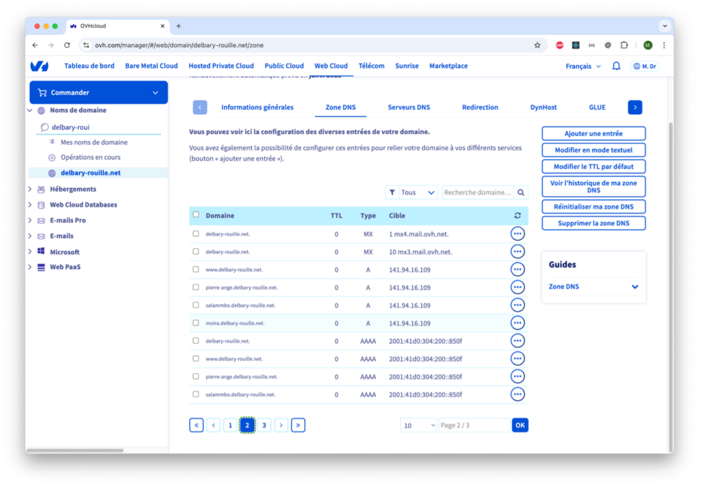Click Modifier le TTL par défaut
The height and width of the screenshot is (489, 701).
click(594, 167)
